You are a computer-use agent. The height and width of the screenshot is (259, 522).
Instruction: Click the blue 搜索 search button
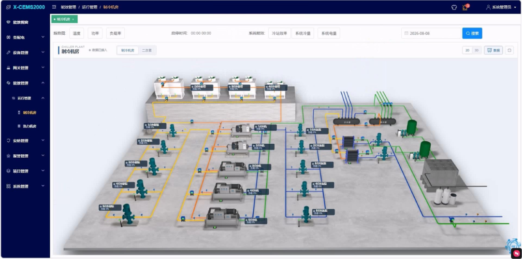coord(472,33)
